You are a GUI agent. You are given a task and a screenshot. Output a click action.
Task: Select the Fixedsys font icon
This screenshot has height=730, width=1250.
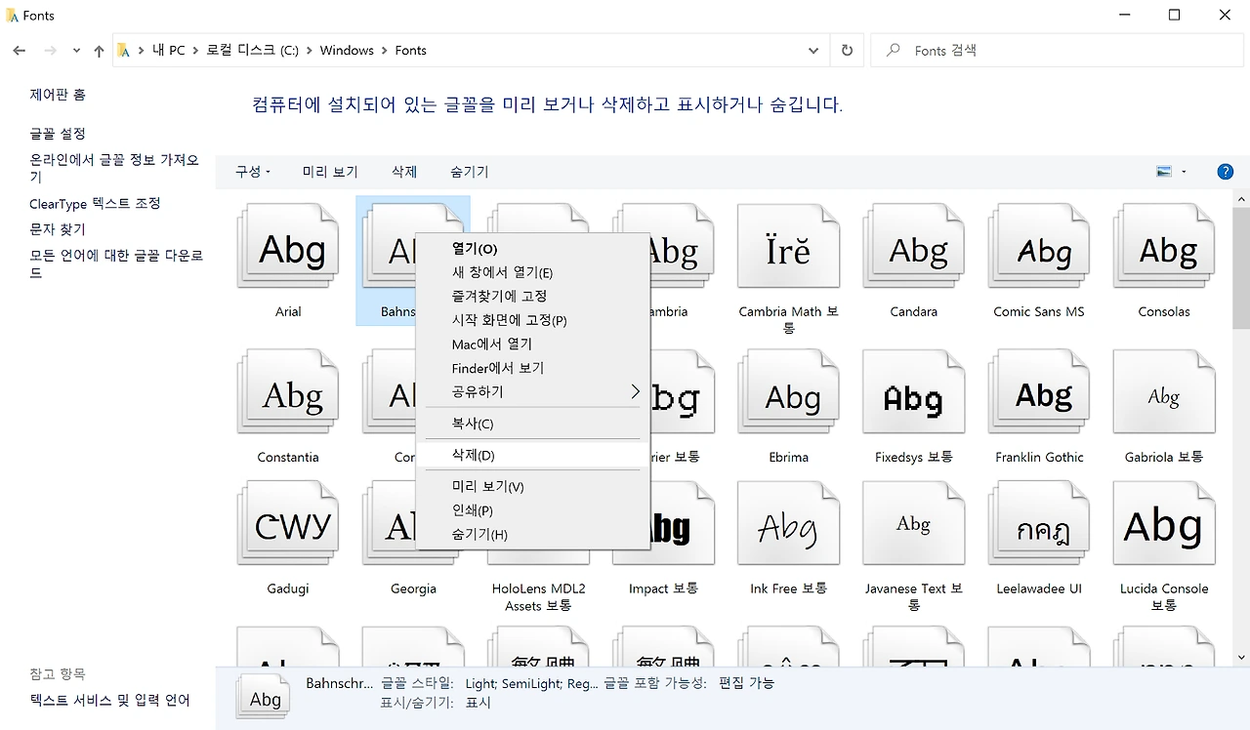click(x=913, y=392)
